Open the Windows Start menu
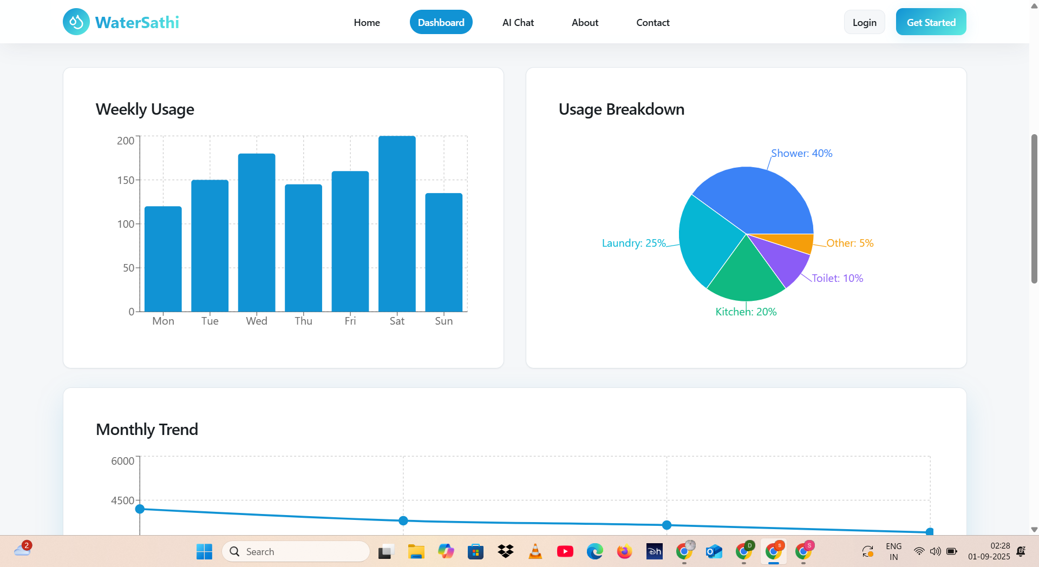Image resolution: width=1039 pixels, height=567 pixels. pos(204,551)
